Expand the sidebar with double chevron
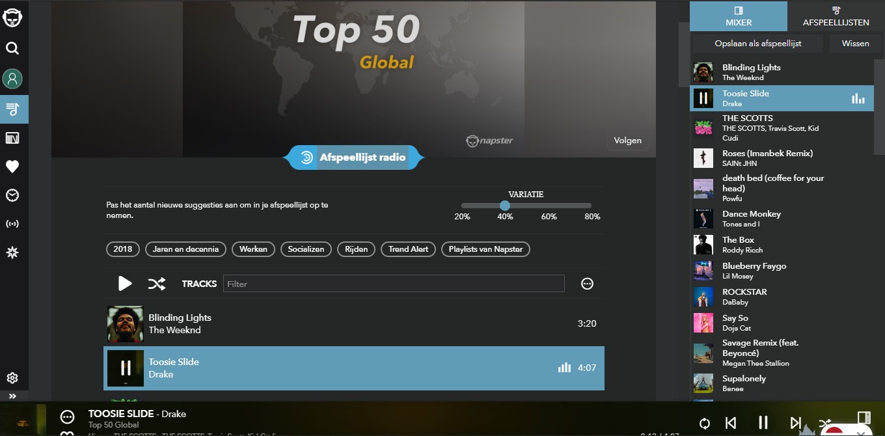This screenshot has width=885, height=436. click(12, 396)
